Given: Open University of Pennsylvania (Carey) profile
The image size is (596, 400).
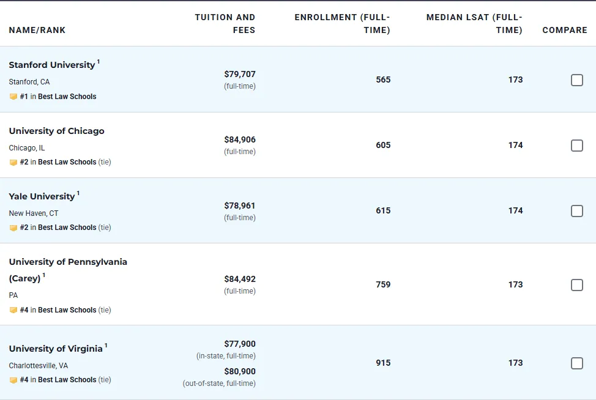Looking at the screenshot, I should (x=68, y=262).
